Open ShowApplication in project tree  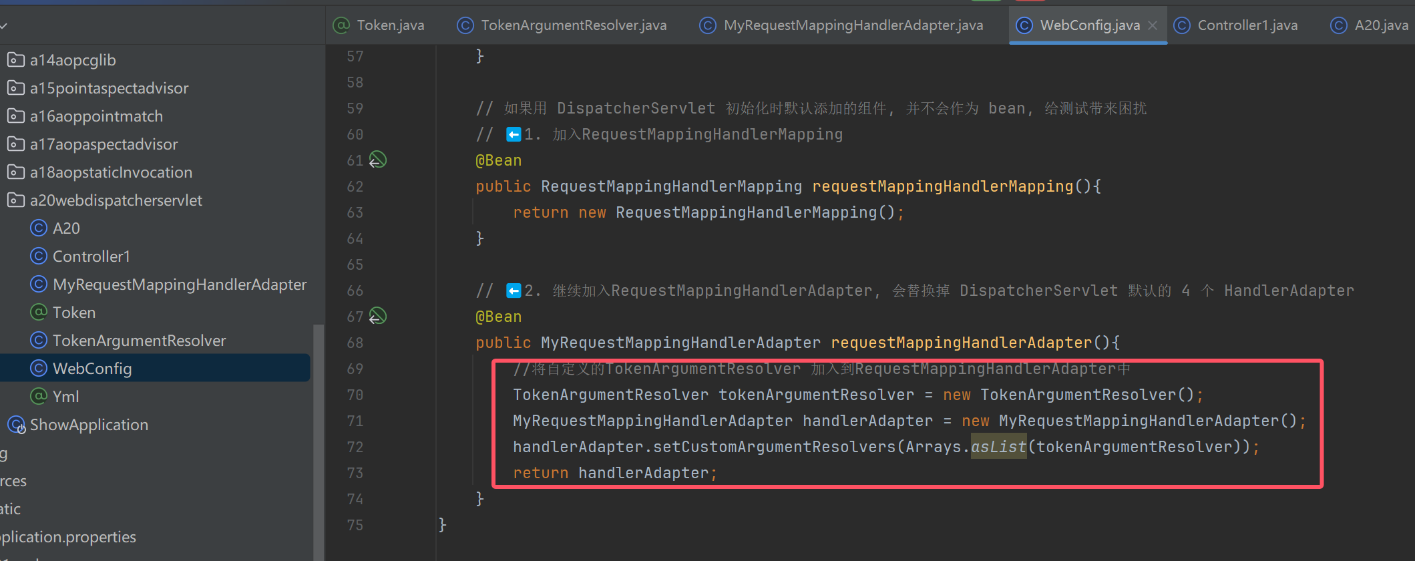click(155, 425)
